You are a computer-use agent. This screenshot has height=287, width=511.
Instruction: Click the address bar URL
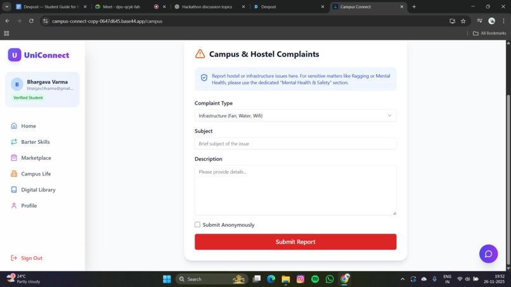point(107,21)
